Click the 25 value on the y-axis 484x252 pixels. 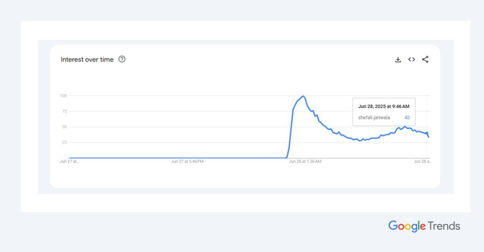pyautogui.click(x=64, y=142)
